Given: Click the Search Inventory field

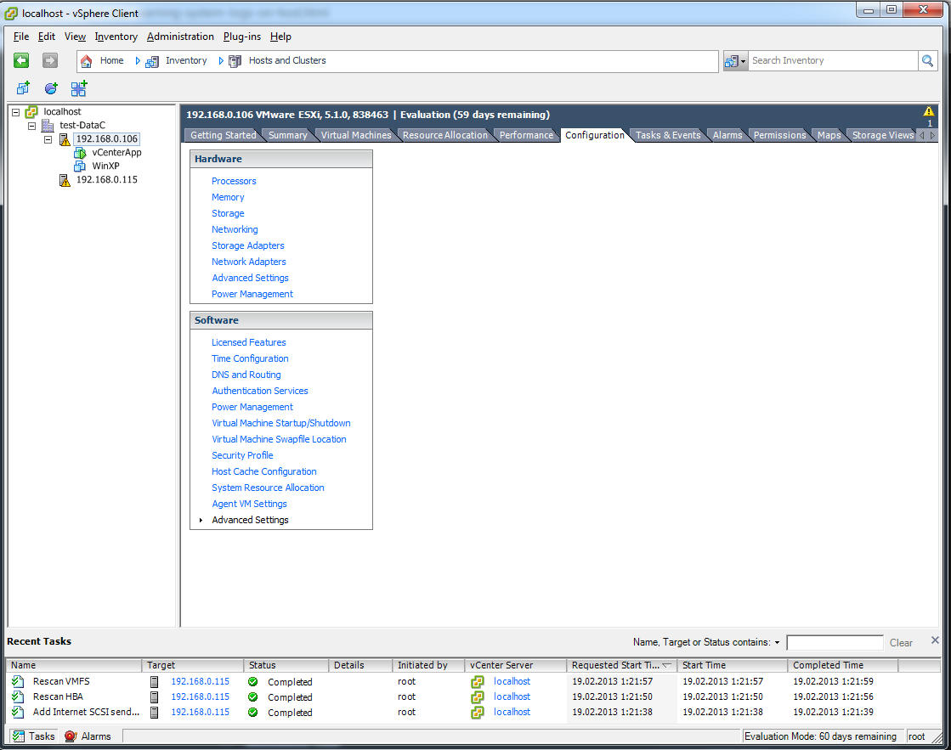Looking at the screenshot, I should coord(834,60).
